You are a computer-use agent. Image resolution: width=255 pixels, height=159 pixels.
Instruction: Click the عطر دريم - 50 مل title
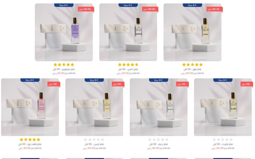(x=158, y=144)
